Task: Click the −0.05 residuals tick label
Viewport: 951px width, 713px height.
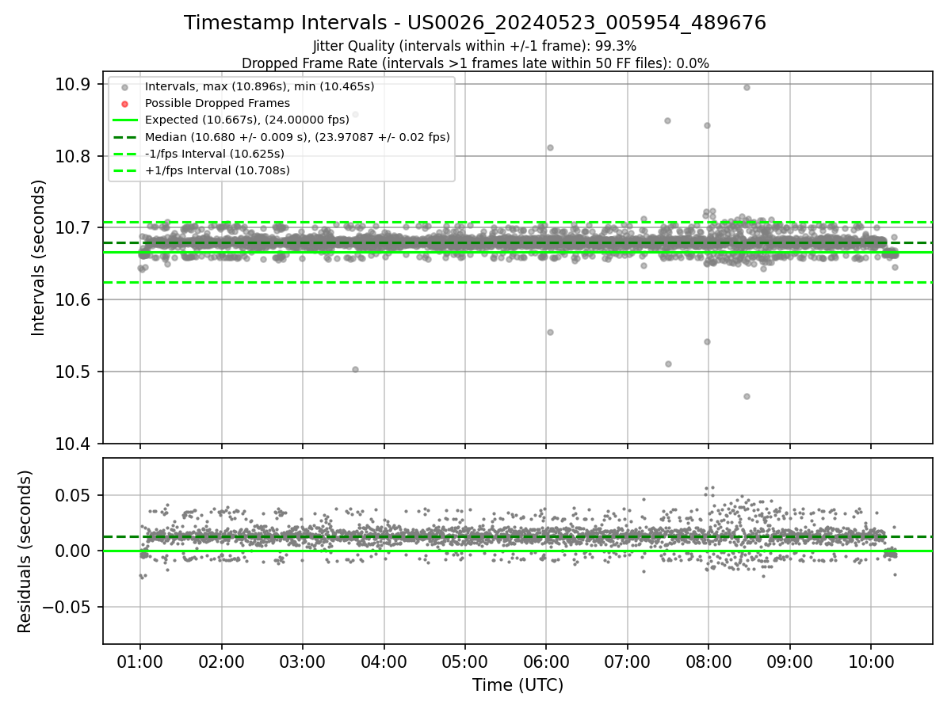Action: point(67,607)
